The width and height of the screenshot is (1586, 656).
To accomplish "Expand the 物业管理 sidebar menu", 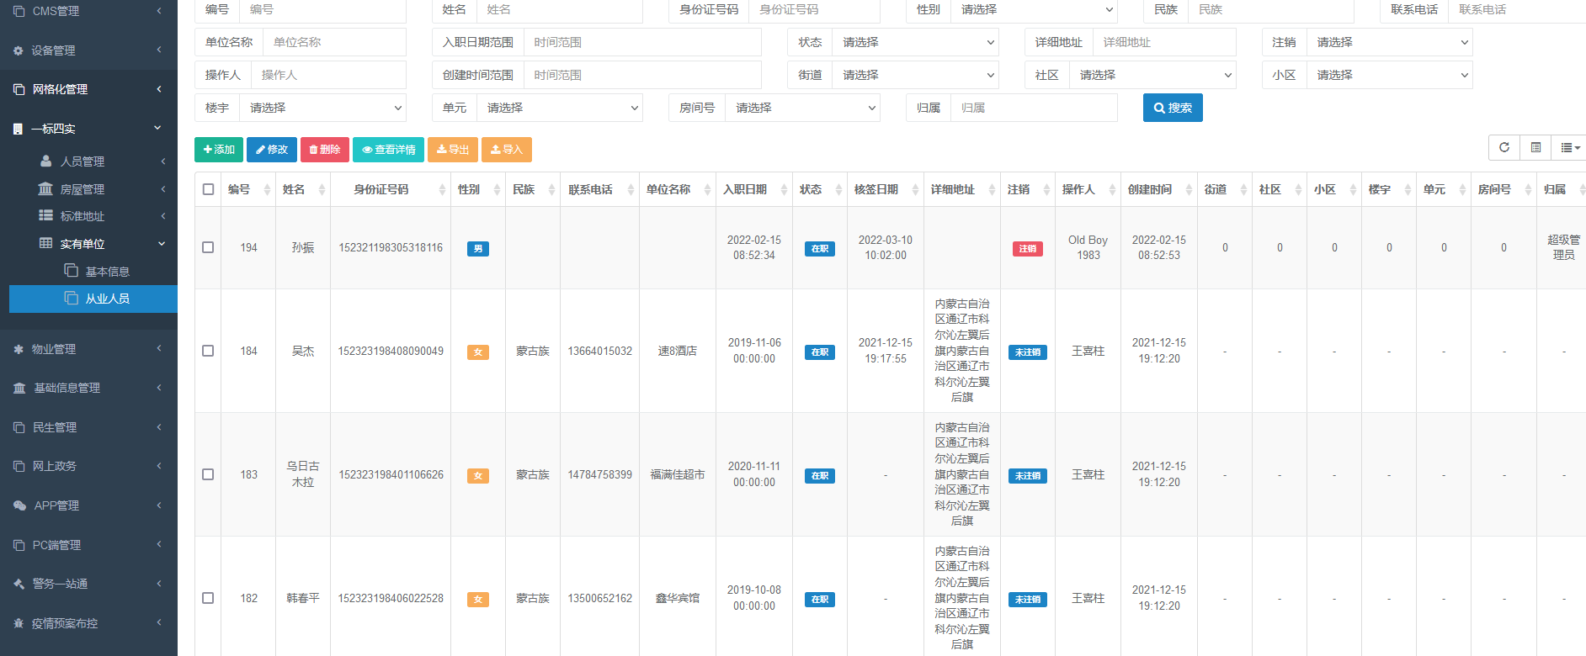I will [88, 349].
